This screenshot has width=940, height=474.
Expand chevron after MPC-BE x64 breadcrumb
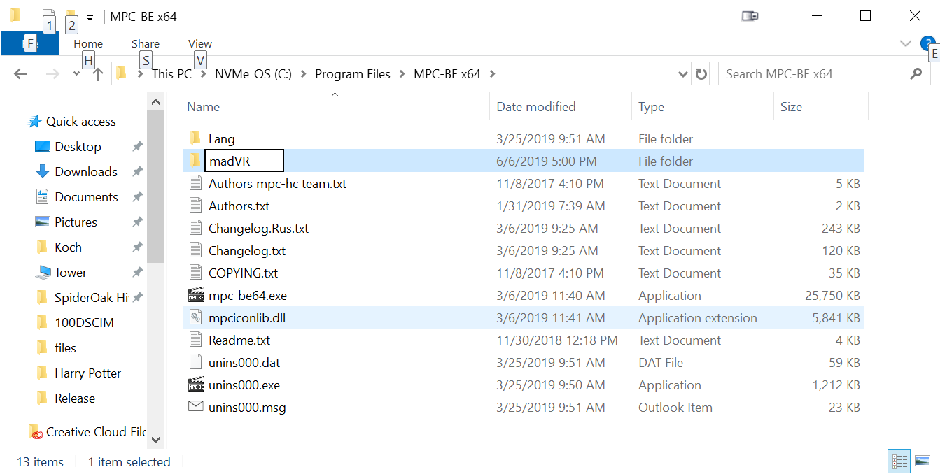pos(492,73)
